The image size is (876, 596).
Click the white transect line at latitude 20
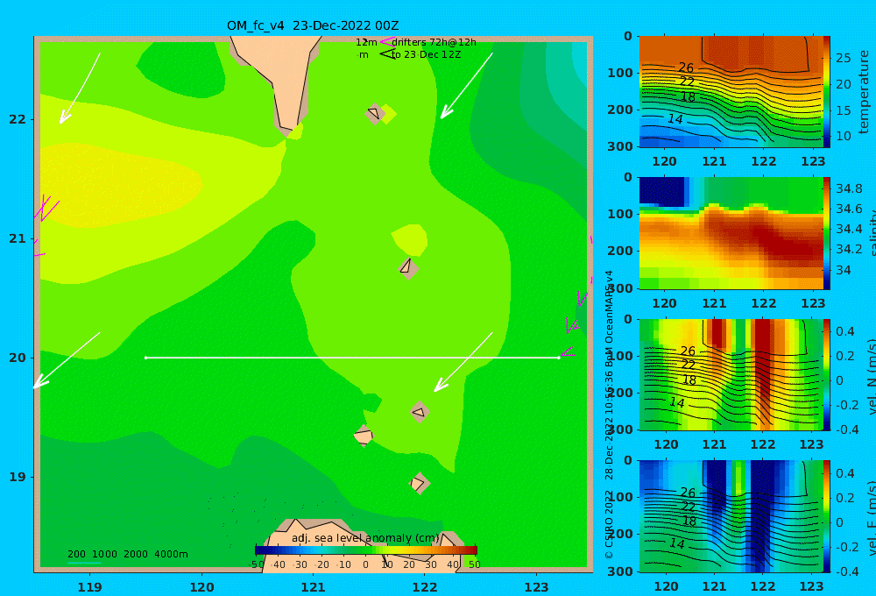pyautogui.click(x=352, y=358)
